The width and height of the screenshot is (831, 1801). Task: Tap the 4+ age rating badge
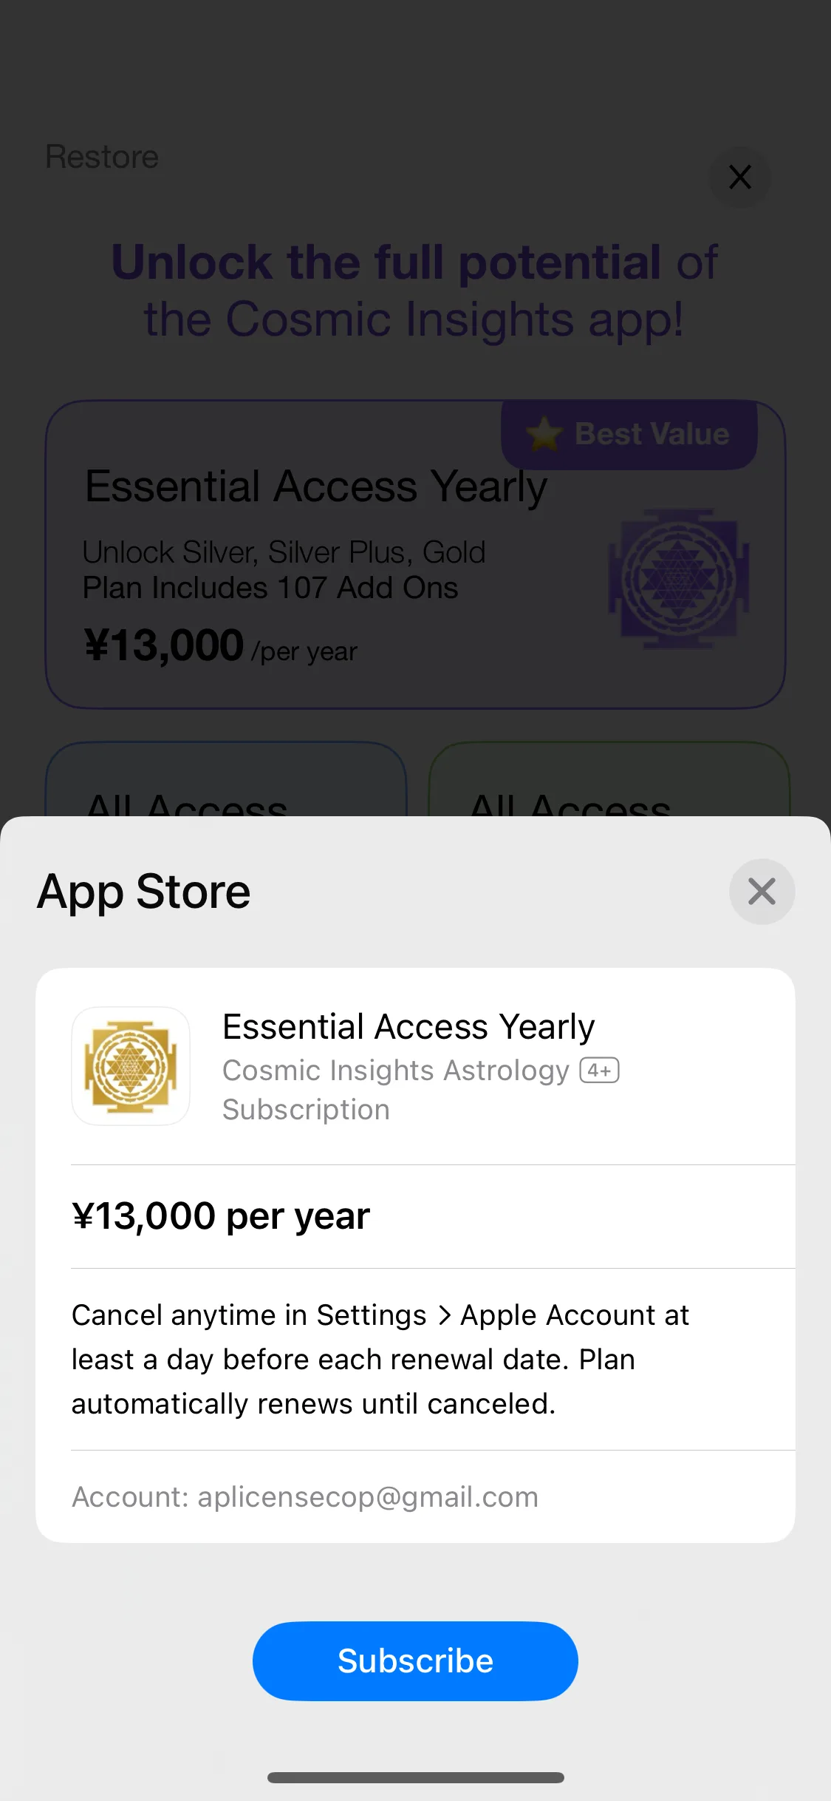[599, 1070]
